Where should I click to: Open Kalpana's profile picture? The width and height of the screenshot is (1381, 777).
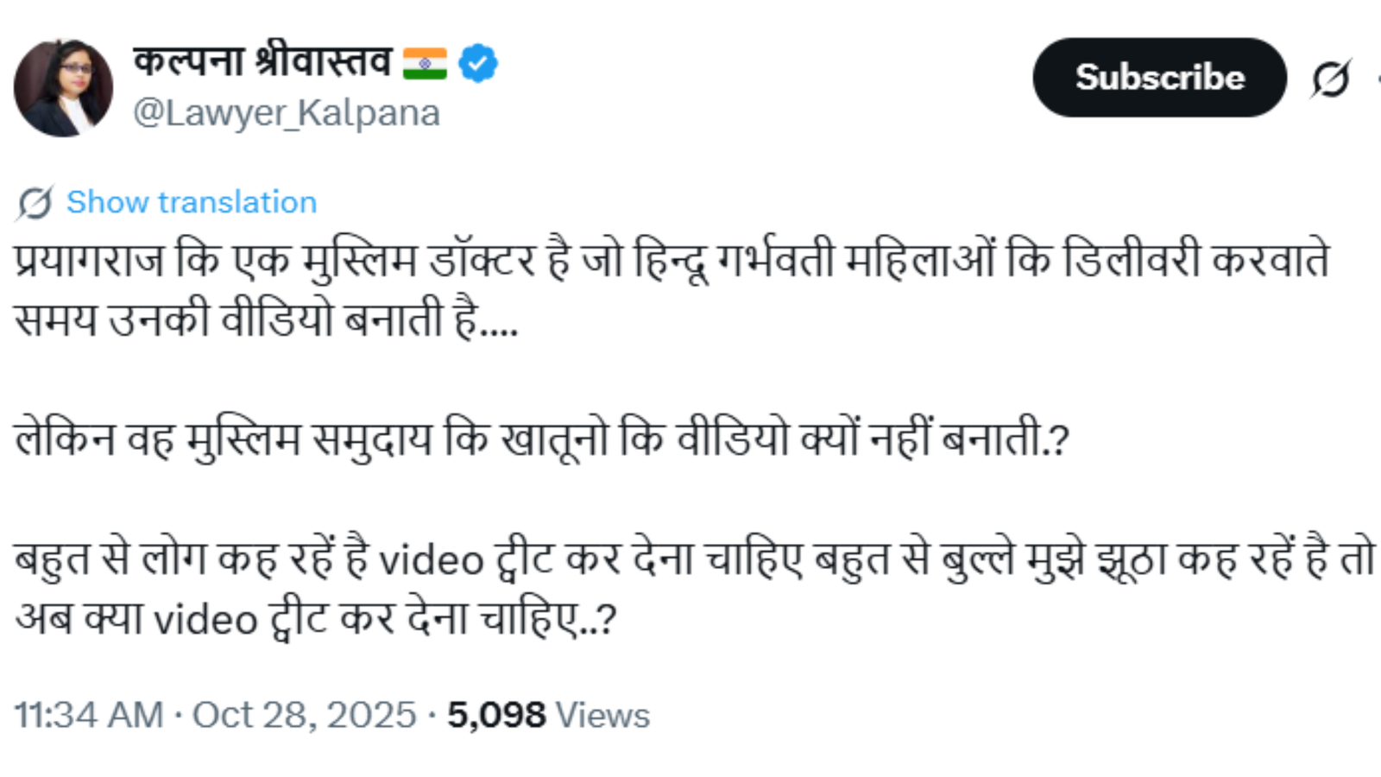point(63,88)
